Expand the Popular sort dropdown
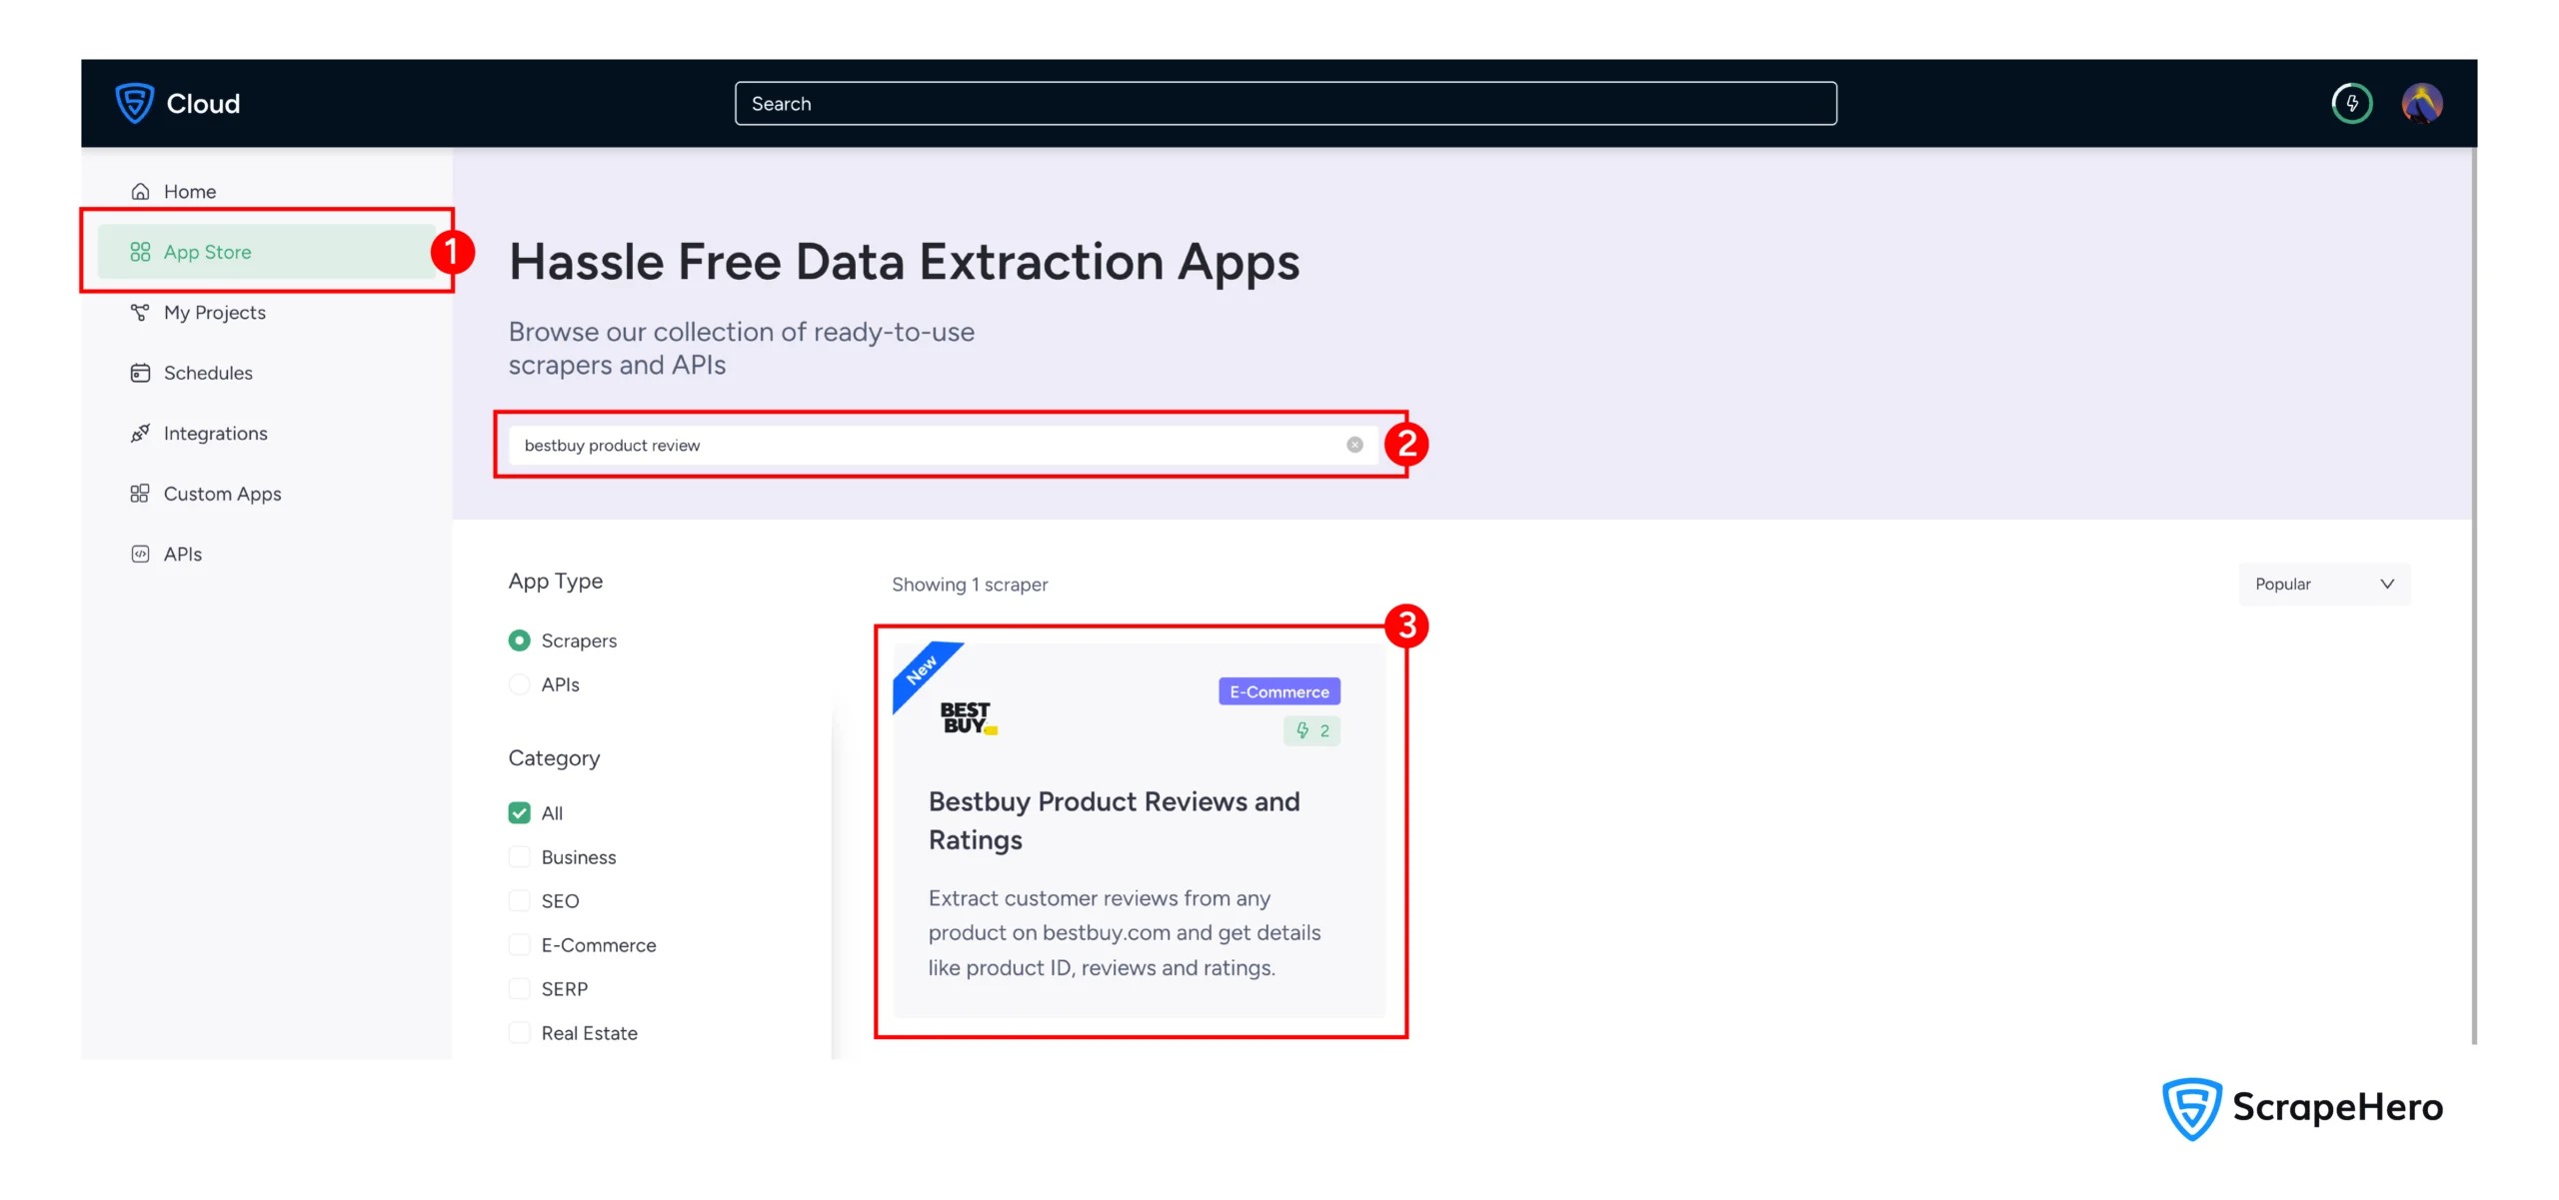The height and width of the screenshot is (1200, 2559). pos(2323,585)
